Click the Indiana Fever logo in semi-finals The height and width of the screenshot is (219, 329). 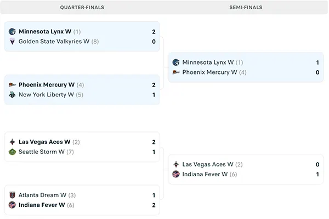pyautogui.click(x=175, y=174)
